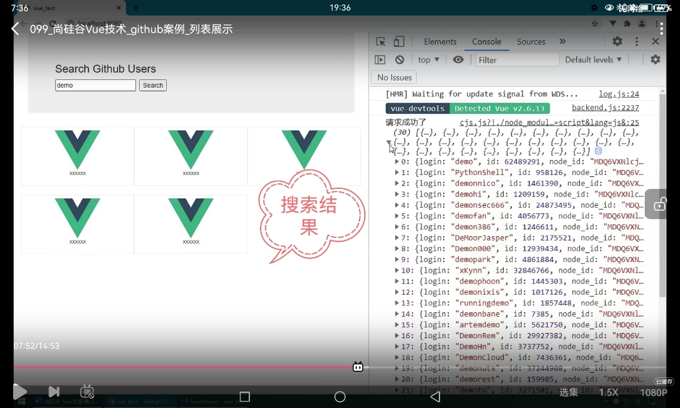Toggle live expression eye icon

(458, 59)
